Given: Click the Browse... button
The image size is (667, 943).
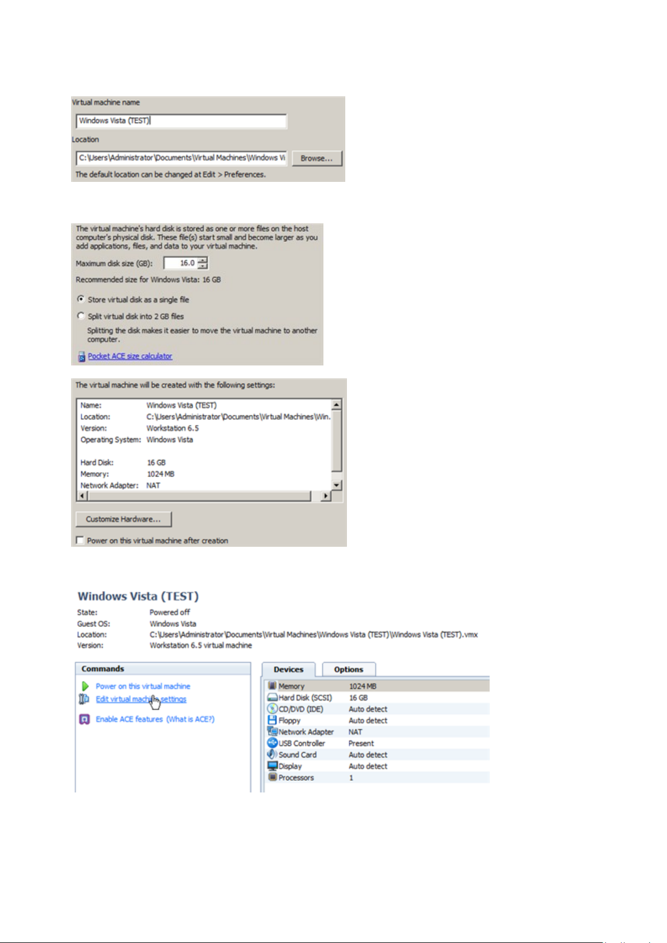Looking at the screenshot, I should 317,158.
